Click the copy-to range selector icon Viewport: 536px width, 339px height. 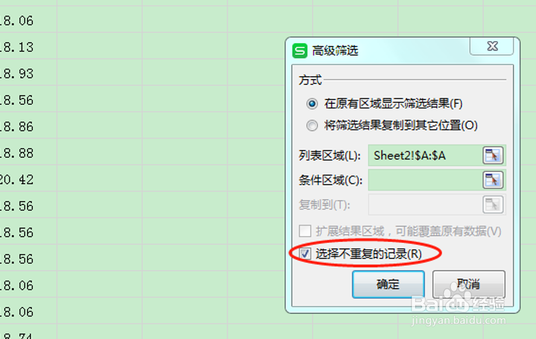493,204
